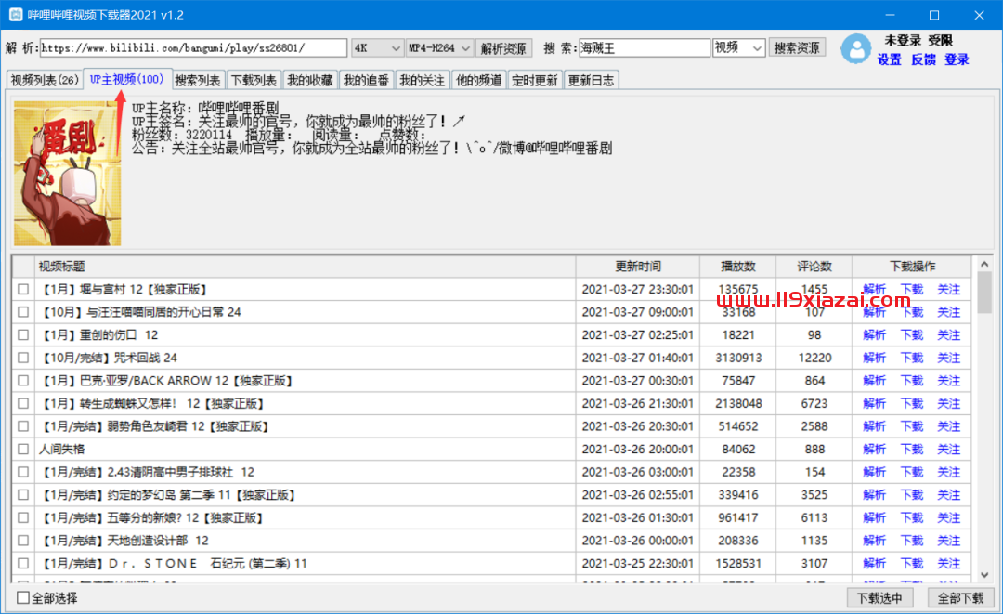Tick checkbox for 人间失格 row

click(23, 449)
